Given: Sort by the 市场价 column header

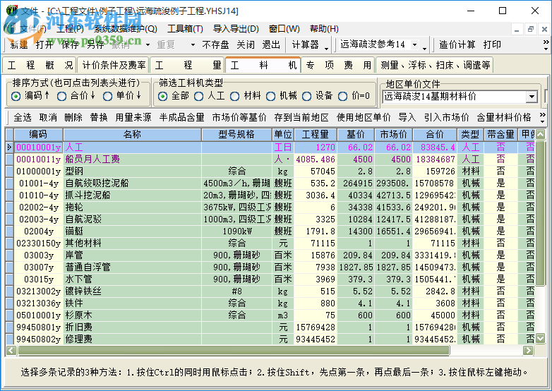Looking at the screenshot, I should [x=394, y=134].
